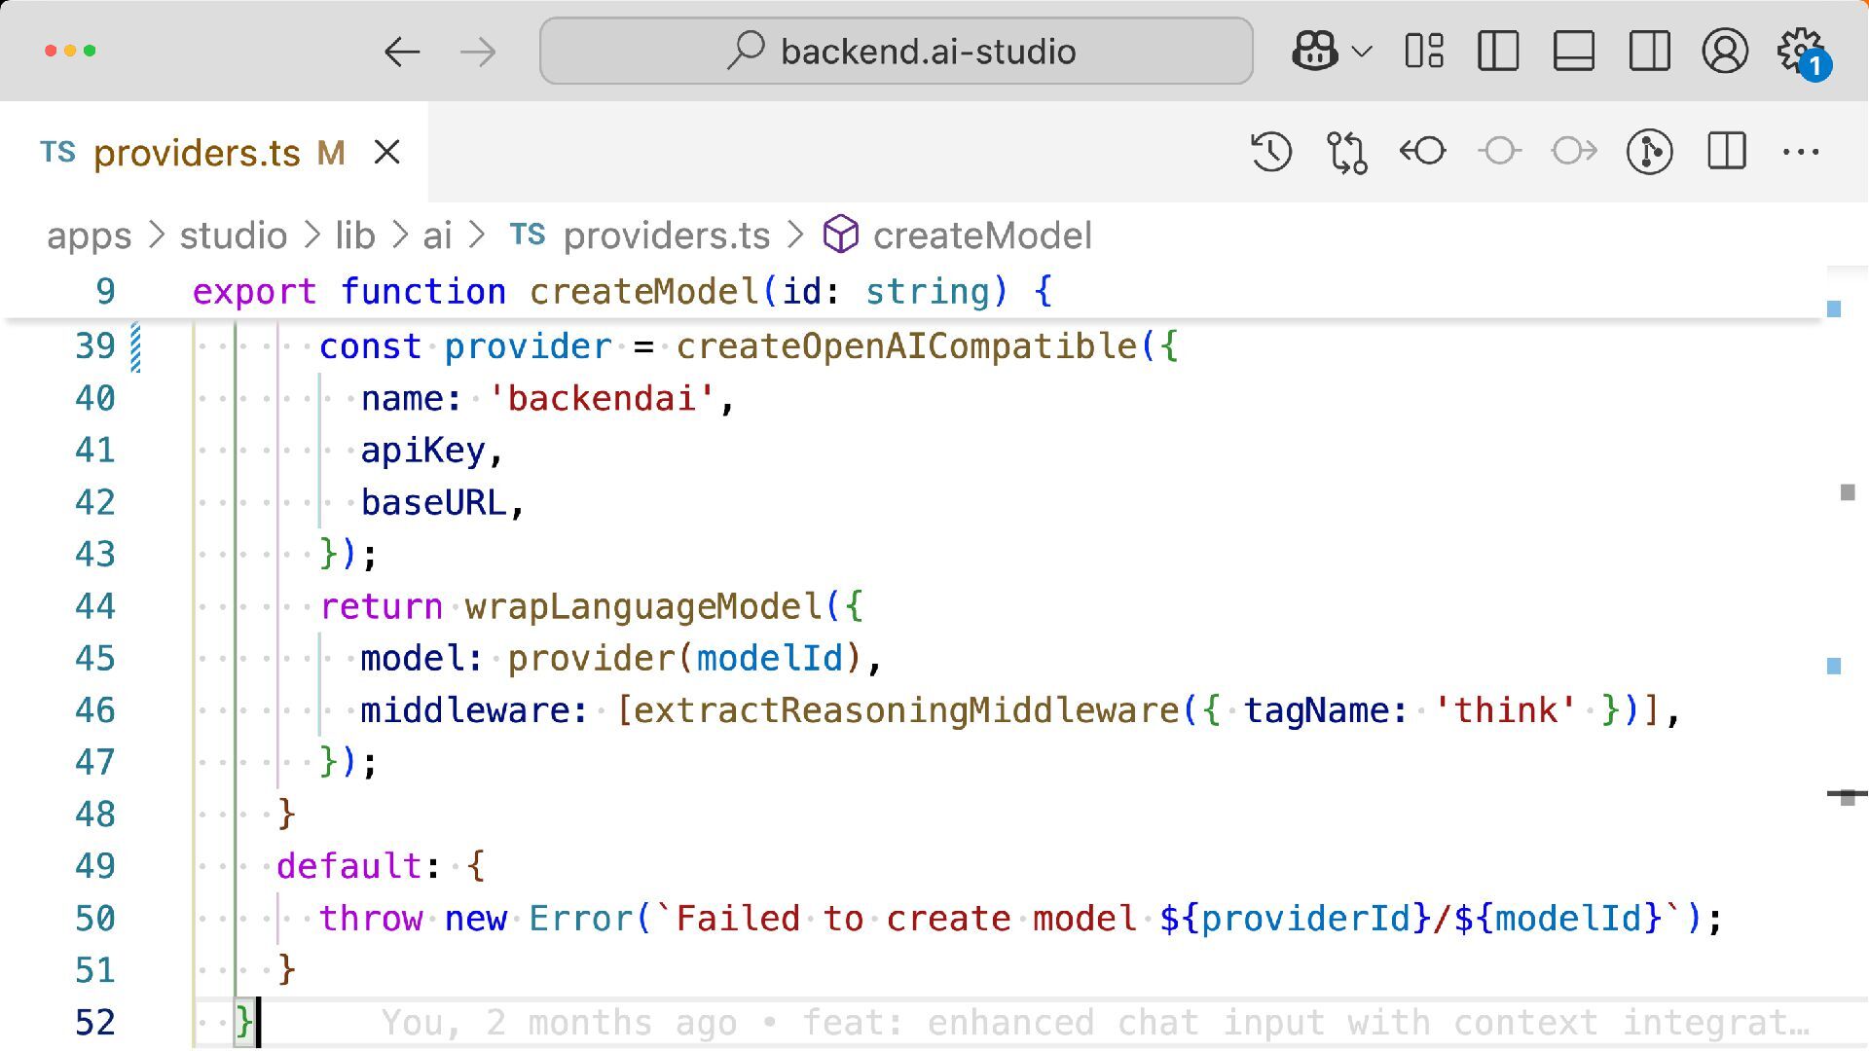Close the providers.ts tab
Viewport: 1869px width, 1051px height.
(387, 153)
